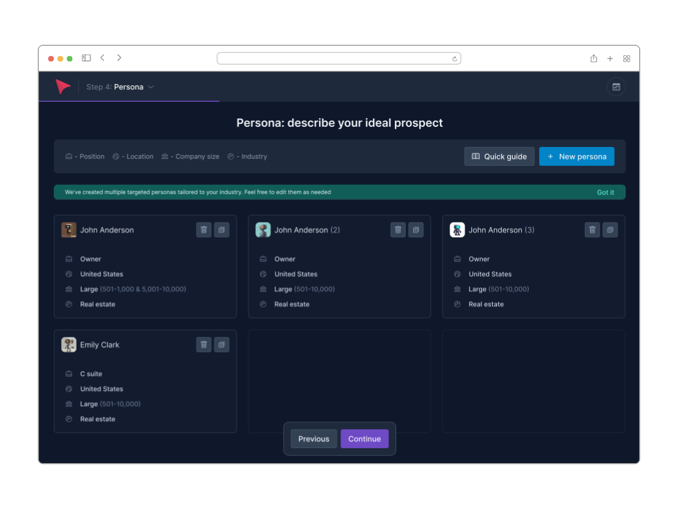
Task: Duplicate the John Anderson (2) persona
Action: (x=416, y=229)
